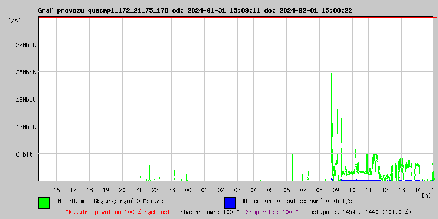Click the [h] hours unit label
The height and width of the screenshot is (219, 438).
[x=427, y=195]
